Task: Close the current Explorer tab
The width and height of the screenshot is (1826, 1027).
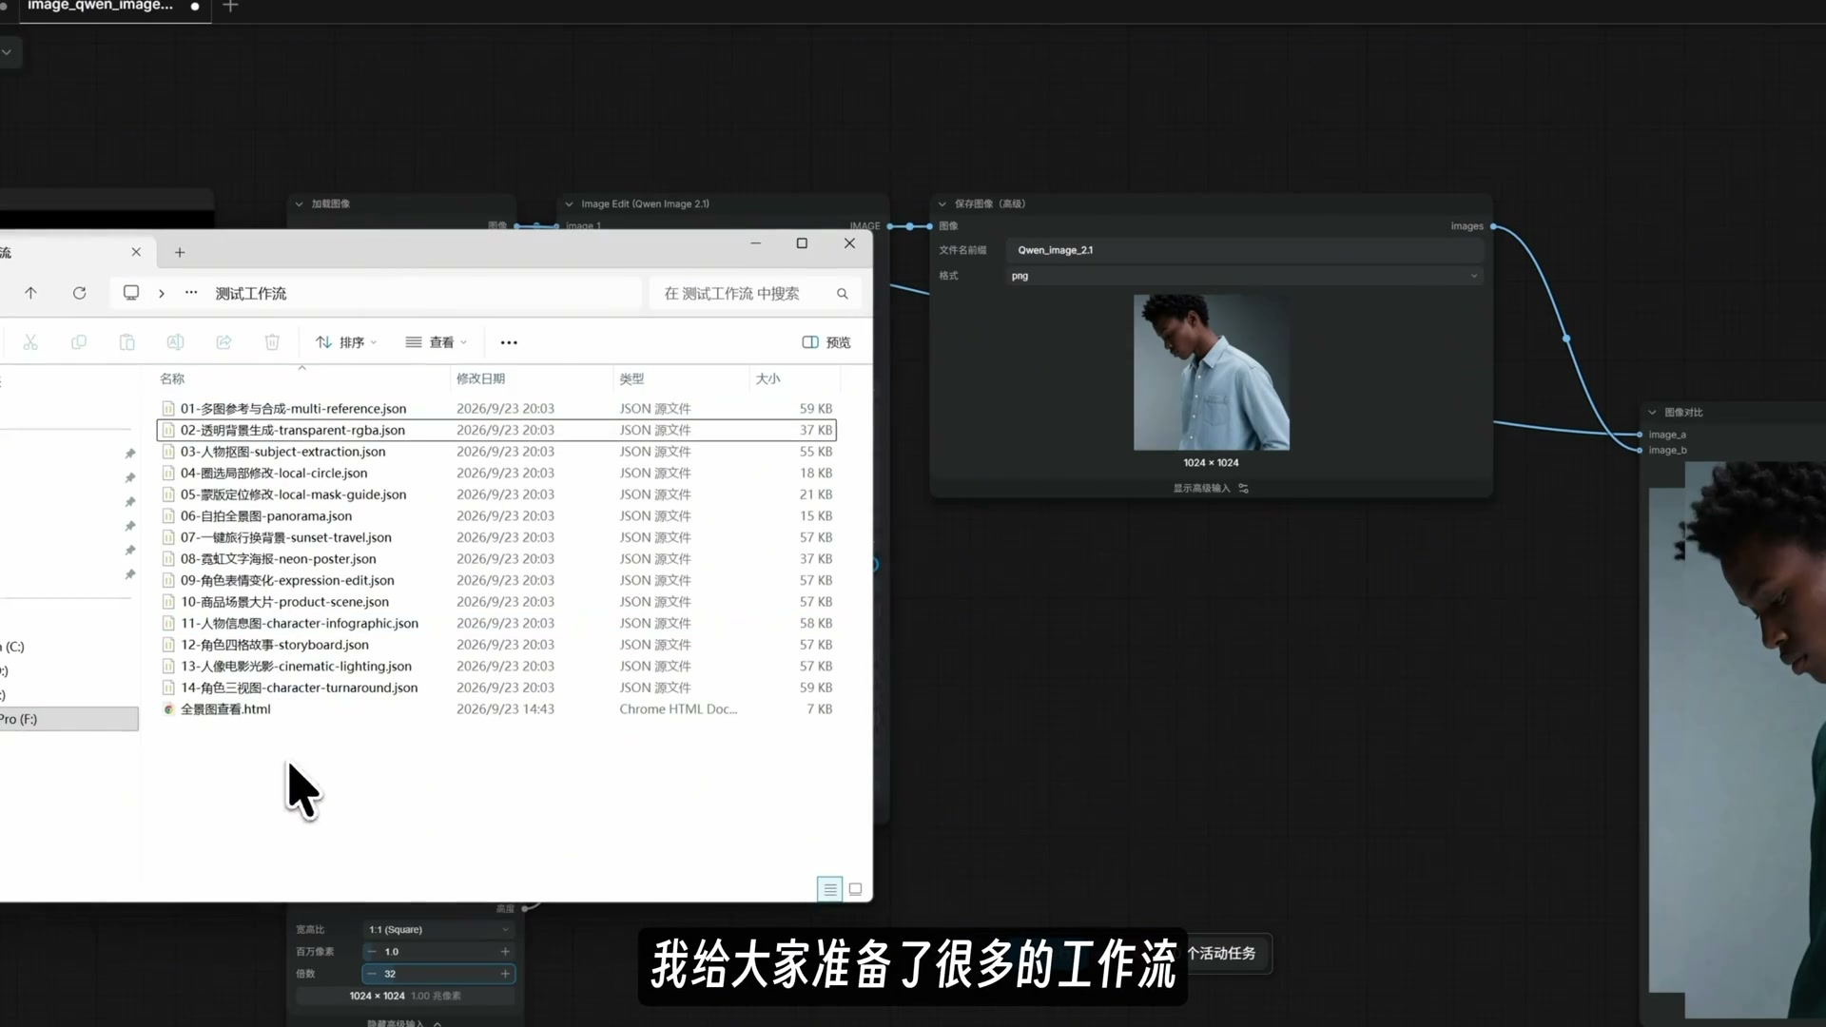Action: [136, 252]
